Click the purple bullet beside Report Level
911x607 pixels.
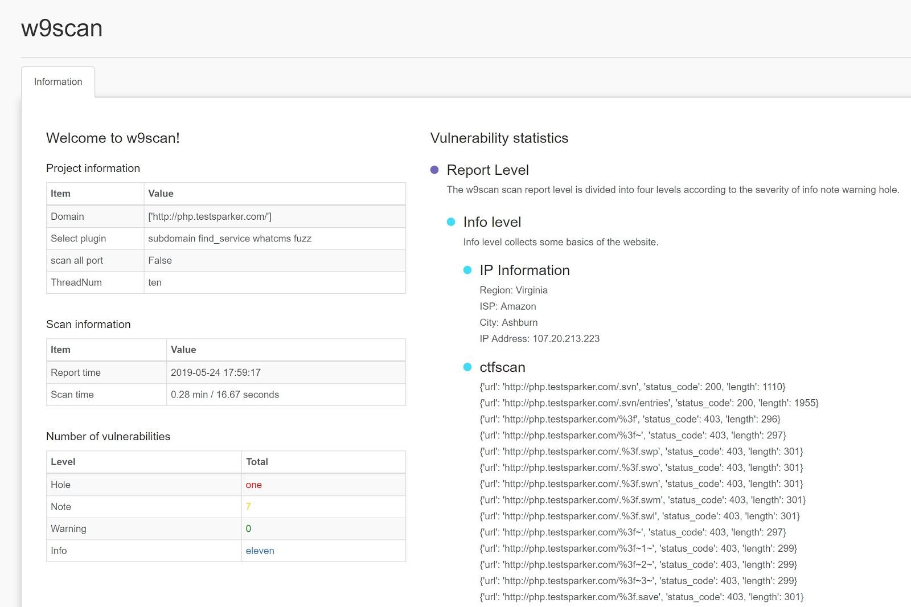(434, 170)
